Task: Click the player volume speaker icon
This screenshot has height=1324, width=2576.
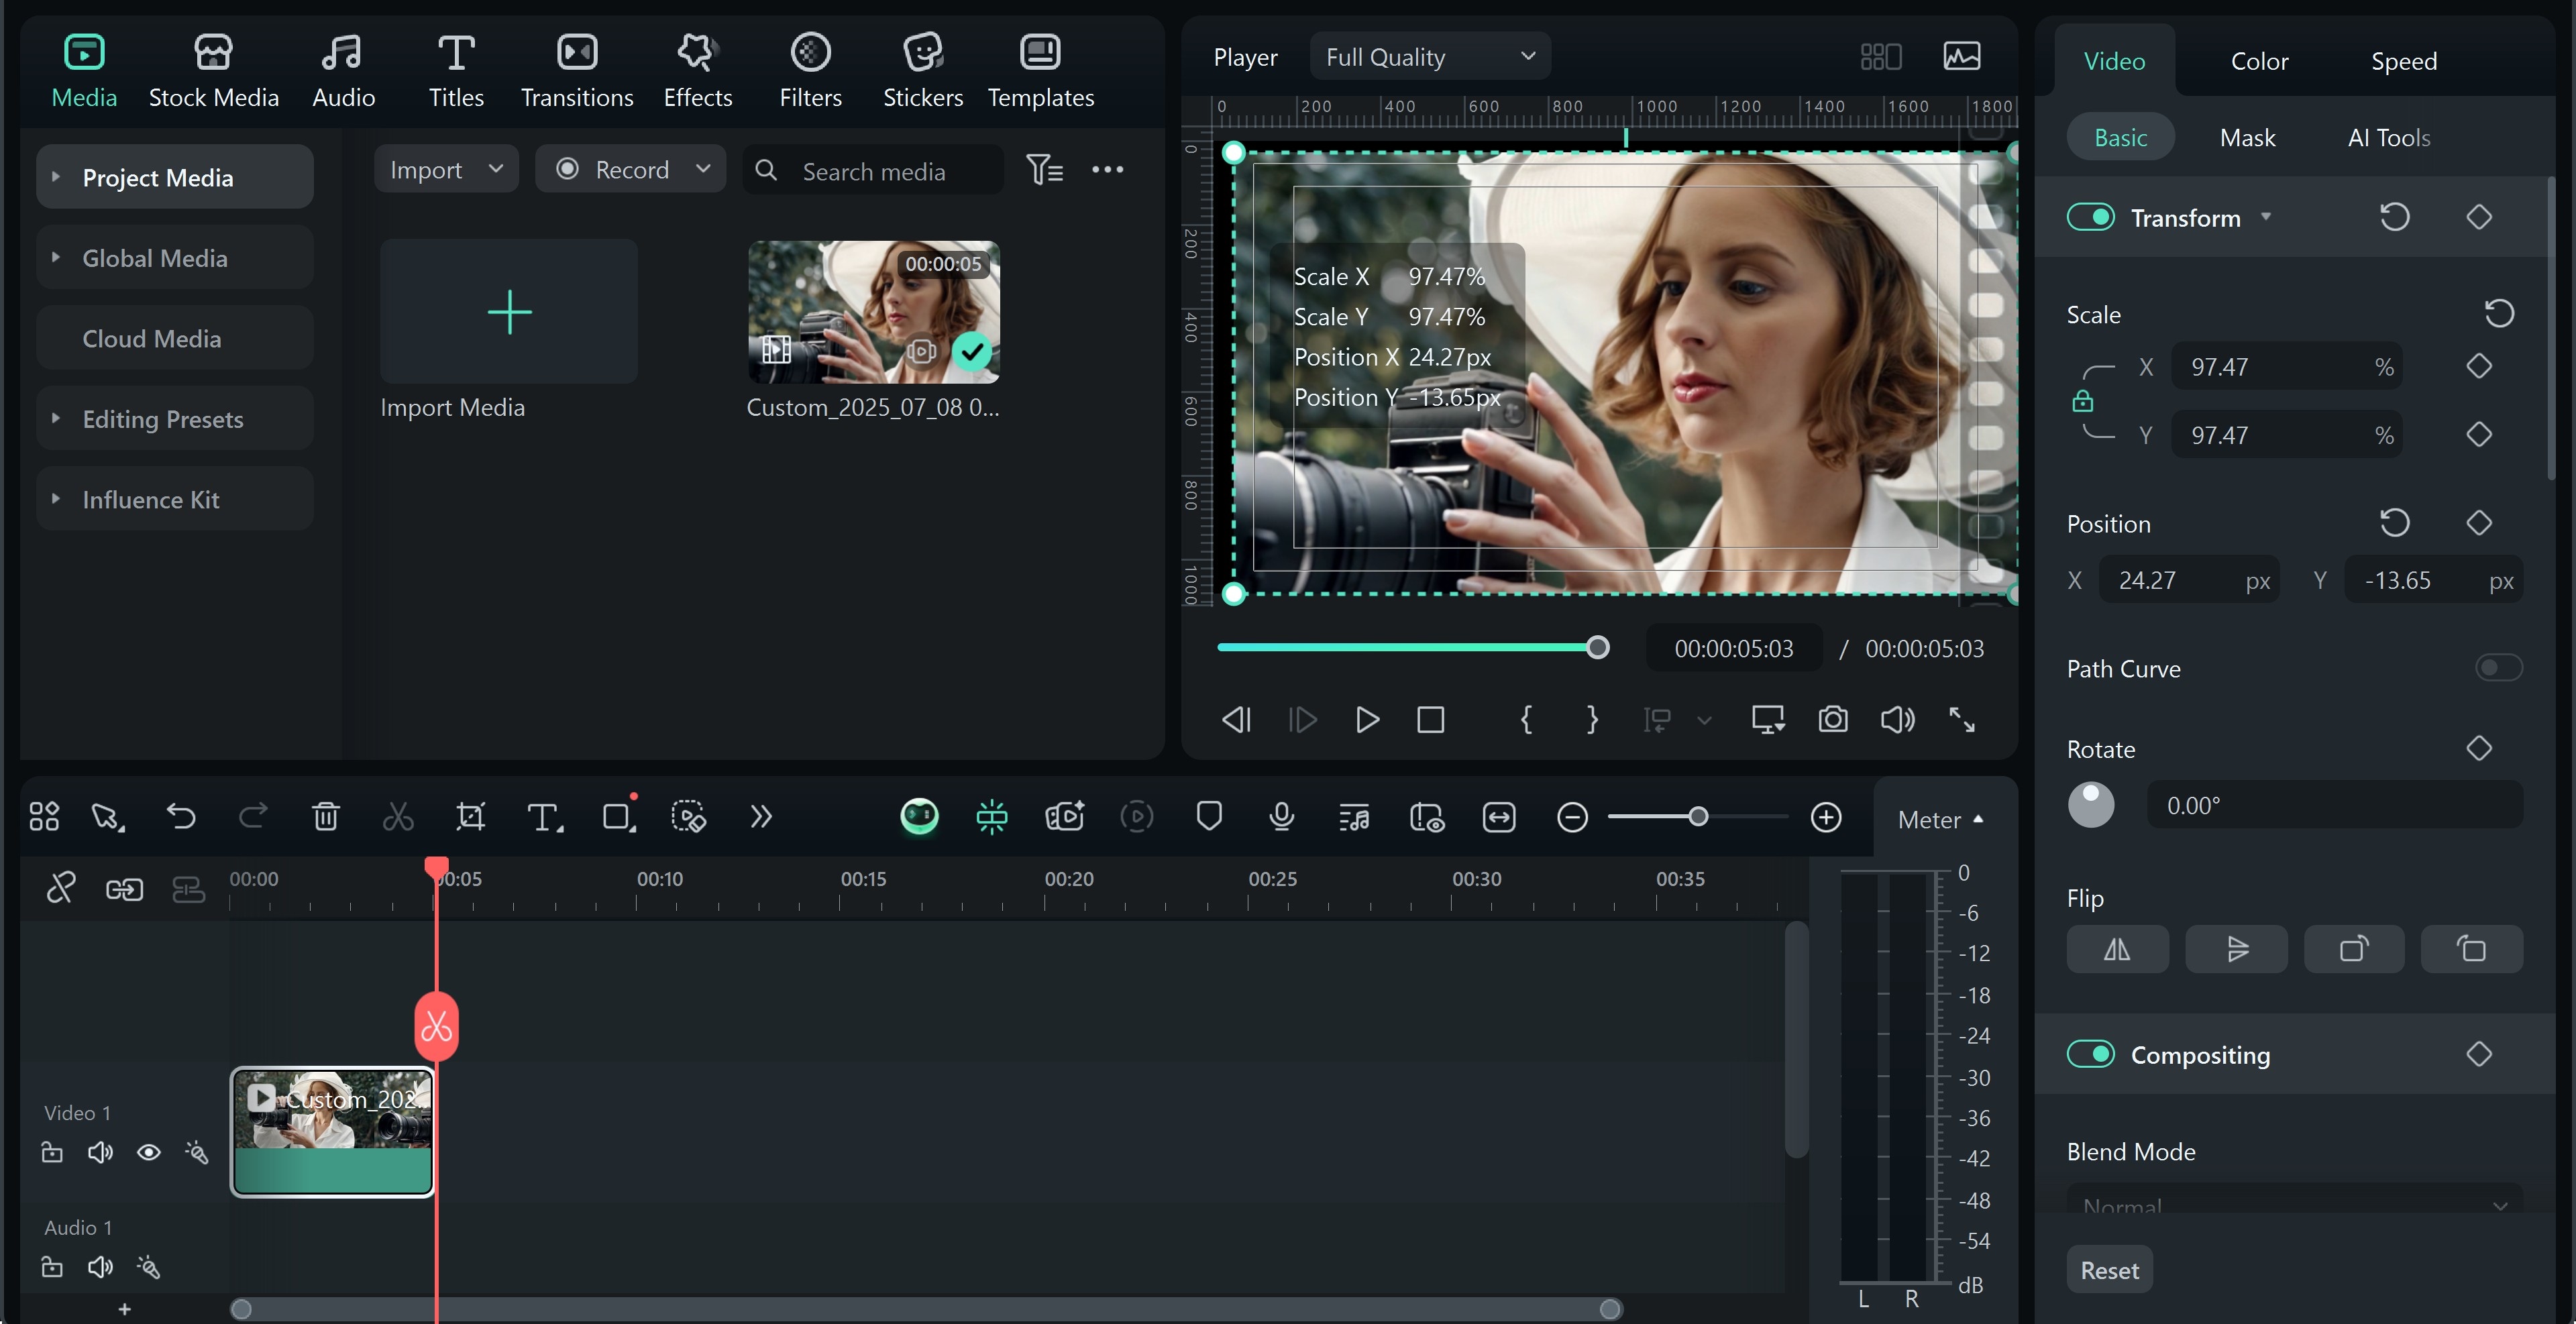Action: pyautogui.click(x=1897, y=719)
